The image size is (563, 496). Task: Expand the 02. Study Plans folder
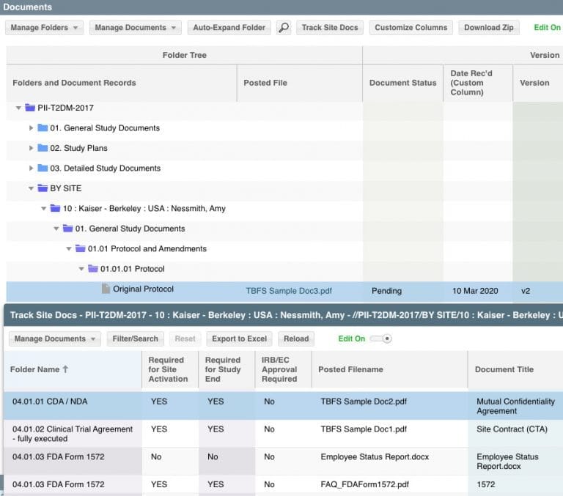click(x=31, y=148)
